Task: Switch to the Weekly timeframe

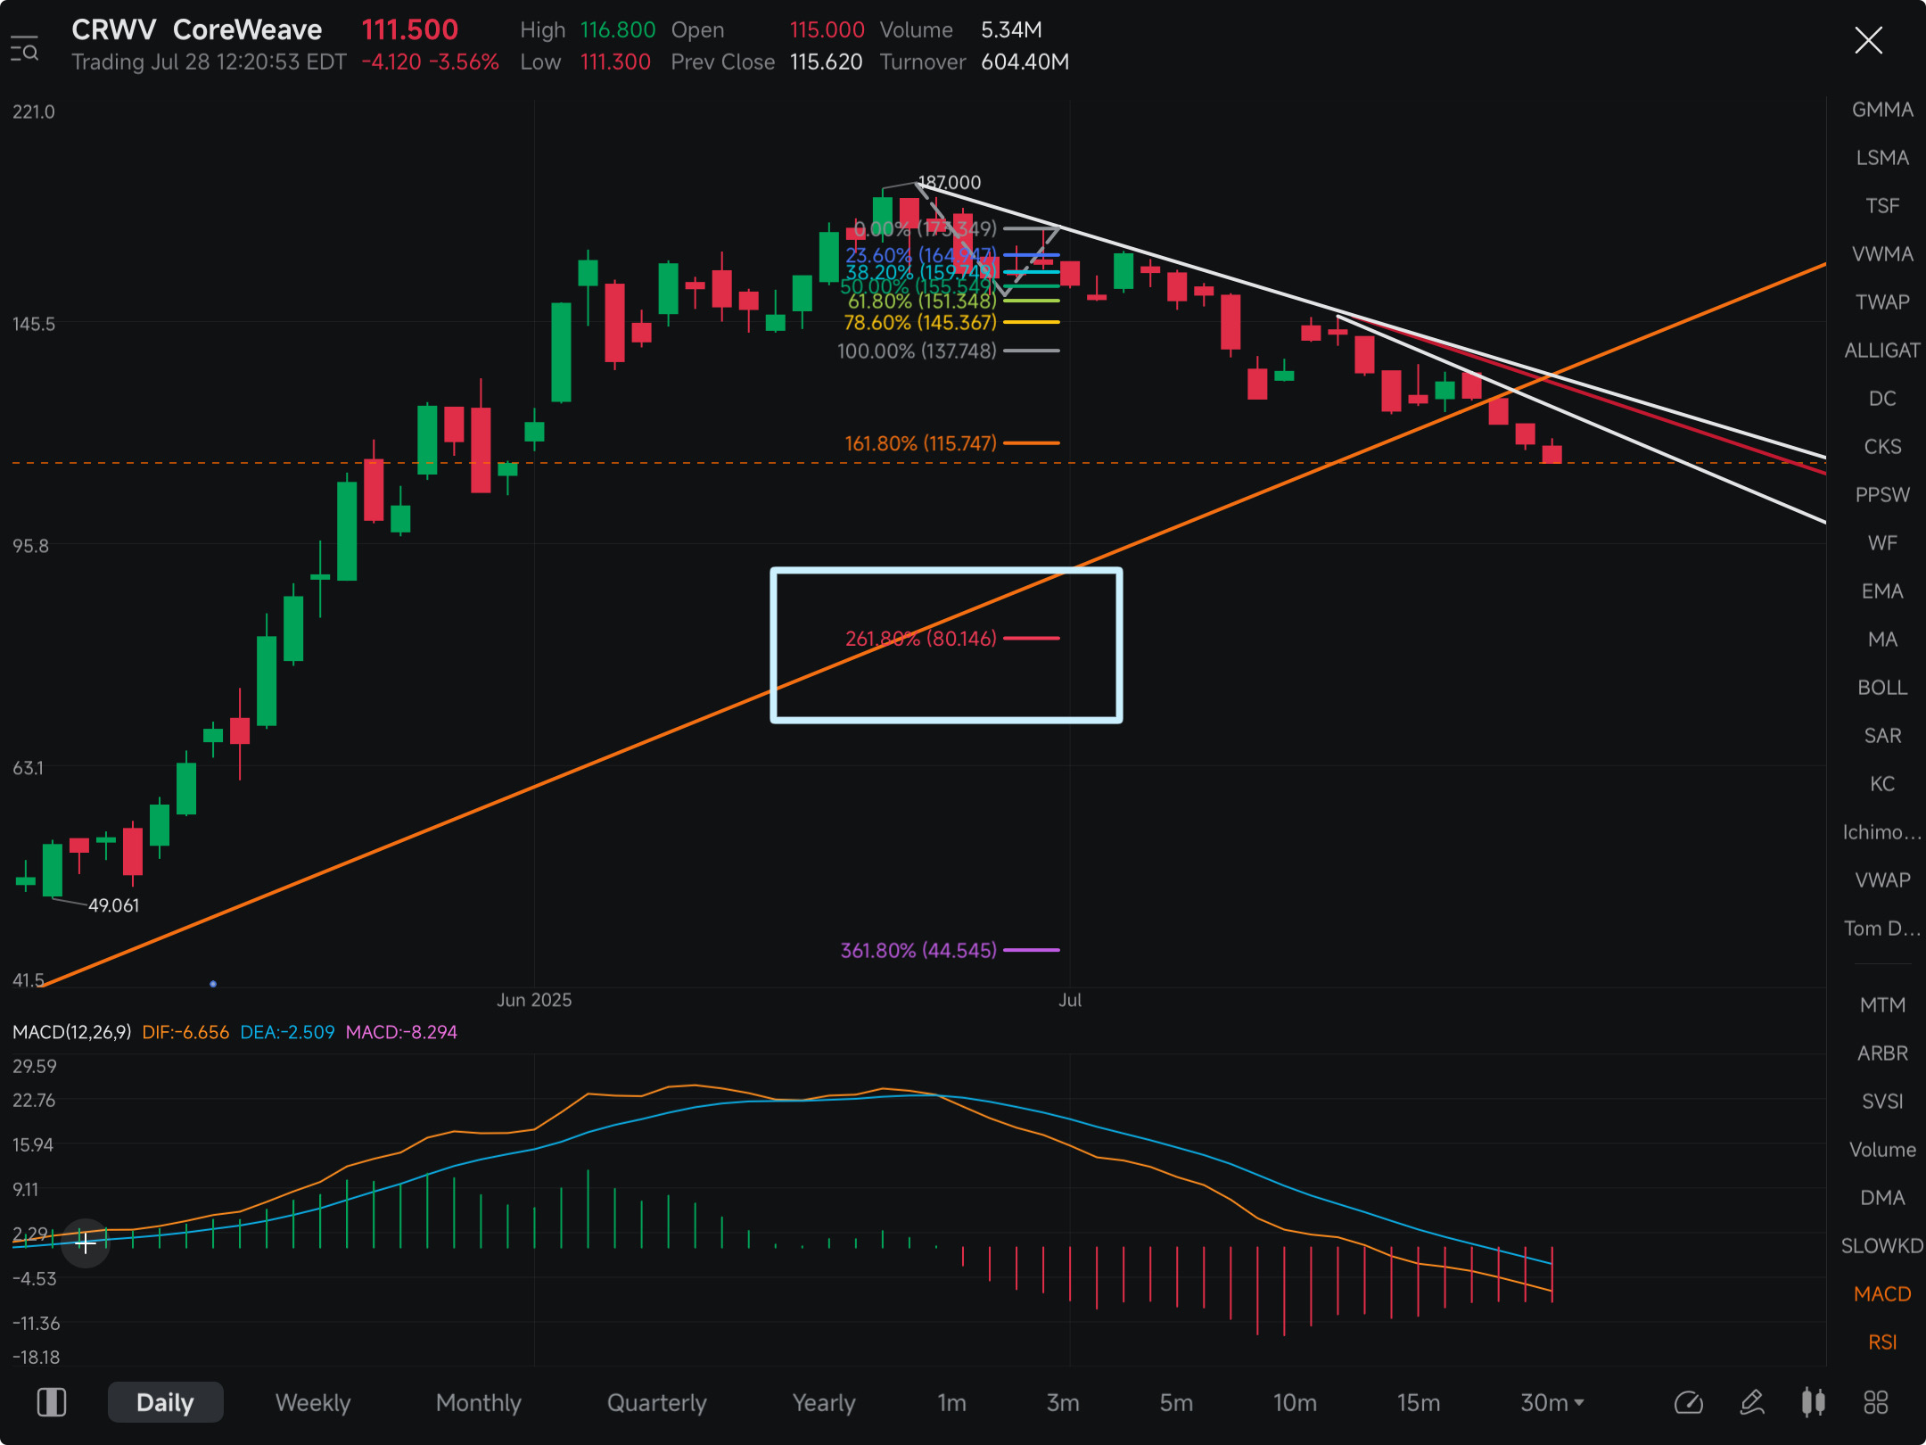Action: tap(313, 1402)
